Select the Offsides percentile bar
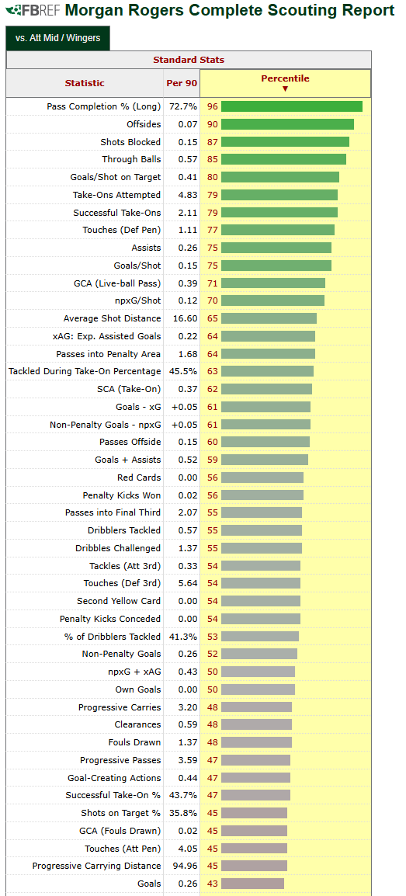This screenshot has height=896, width=406. coord(287,124)
